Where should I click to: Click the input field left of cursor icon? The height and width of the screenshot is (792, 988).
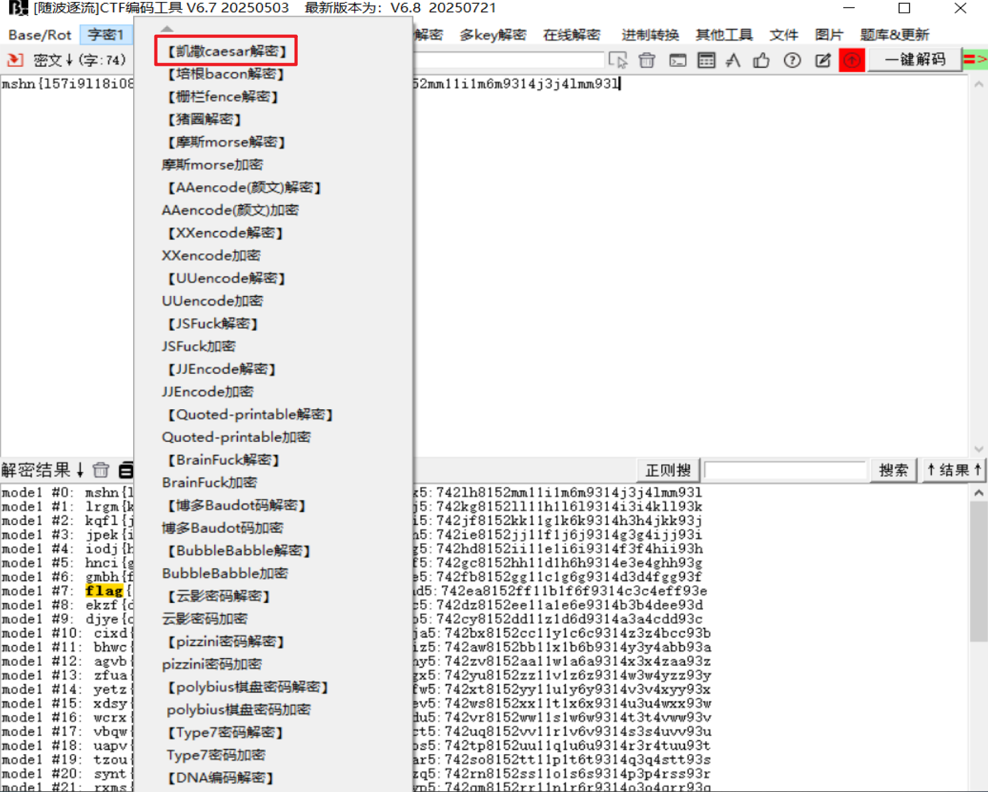click(x=509, y=60)
